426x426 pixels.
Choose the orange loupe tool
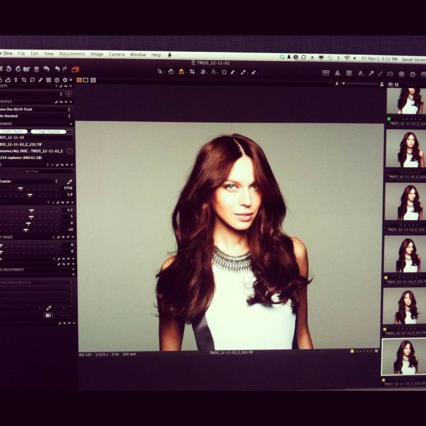181,71
